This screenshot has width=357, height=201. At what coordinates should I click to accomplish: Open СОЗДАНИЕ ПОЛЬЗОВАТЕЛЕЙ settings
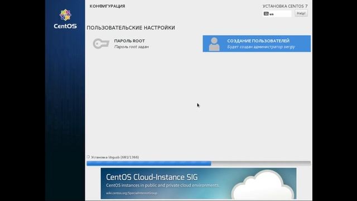pos(257,44)
